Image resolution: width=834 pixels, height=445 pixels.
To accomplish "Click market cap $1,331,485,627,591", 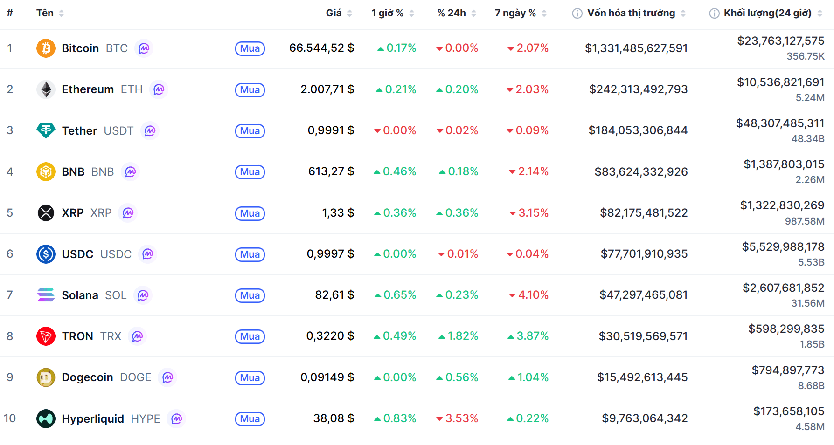I will [x=636, y=48].
